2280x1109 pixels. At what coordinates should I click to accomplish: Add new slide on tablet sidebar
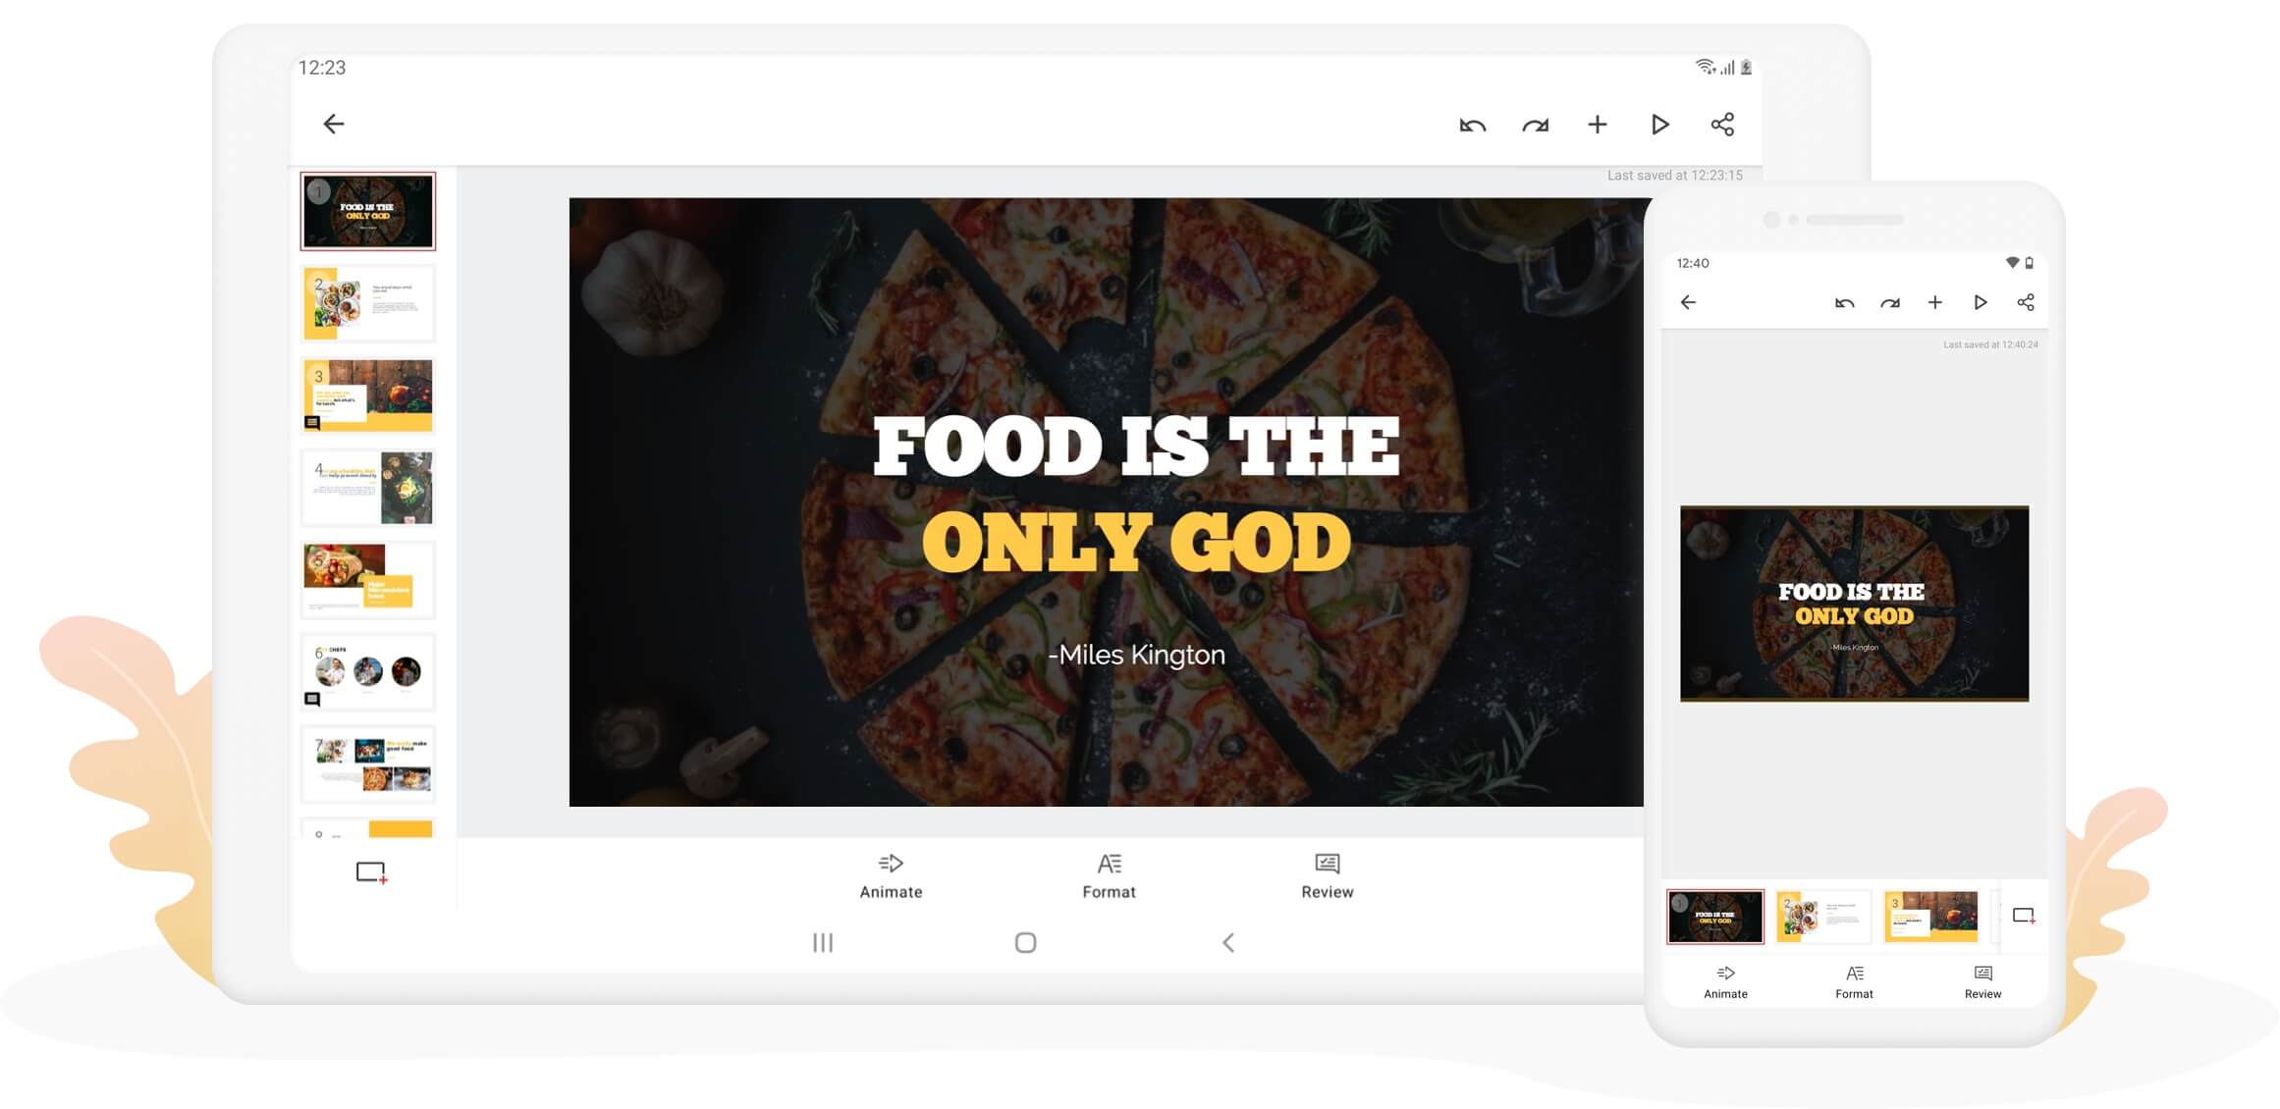(x=371, y=871)
